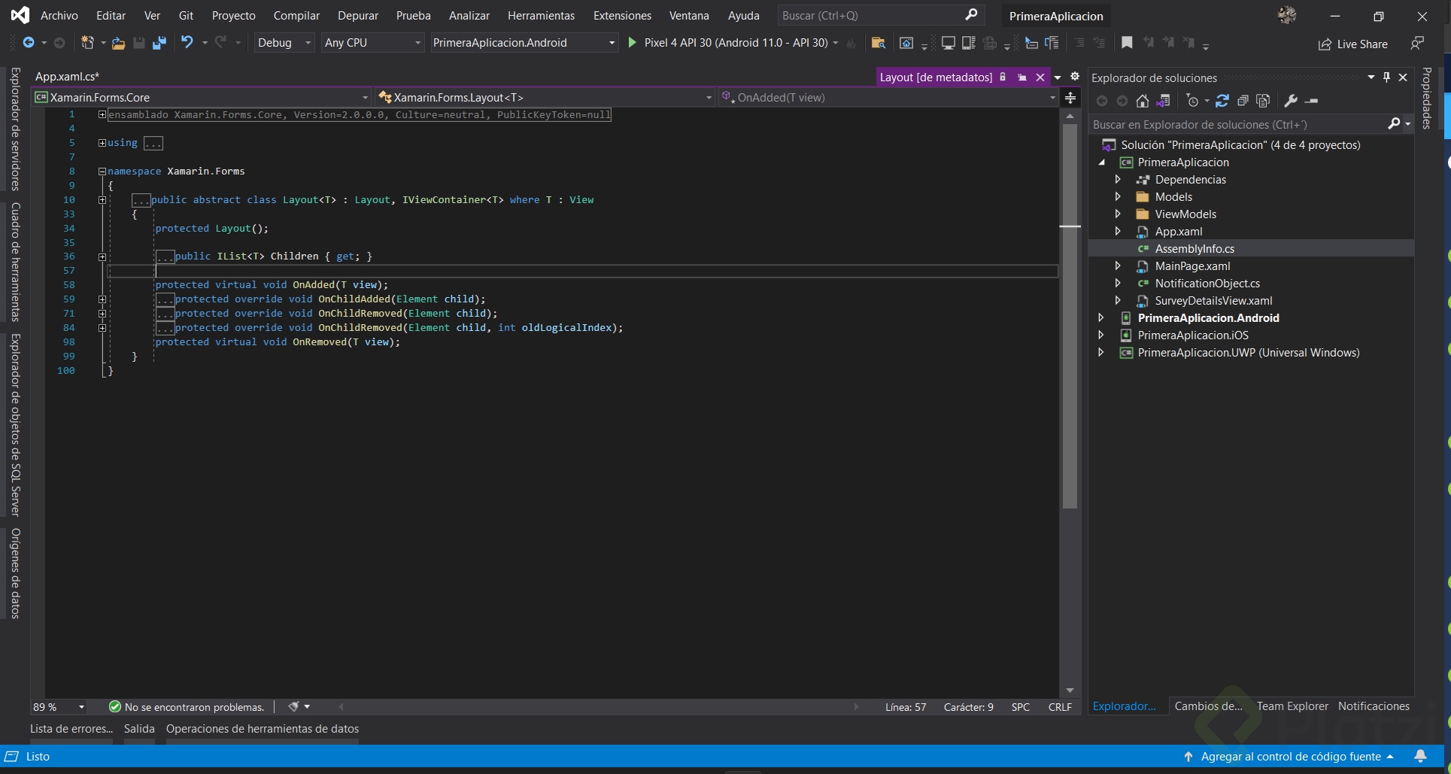Click the Home icon in Solution Explorer

[x=1142, y=101]
